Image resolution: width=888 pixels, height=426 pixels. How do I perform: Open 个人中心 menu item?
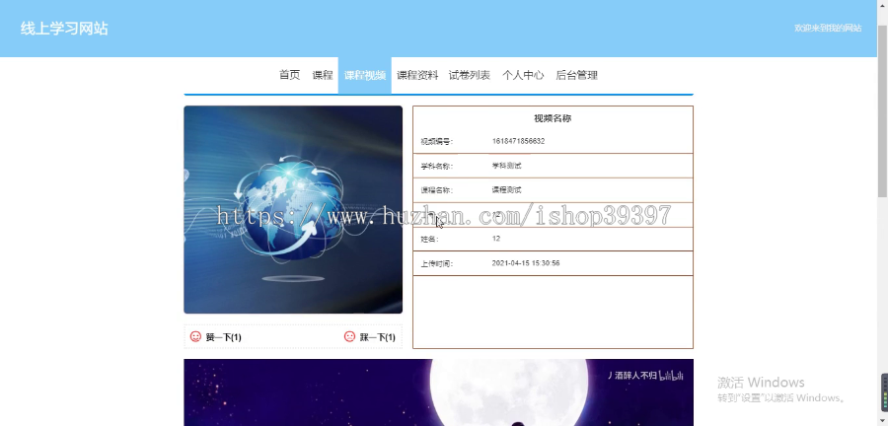523,75
